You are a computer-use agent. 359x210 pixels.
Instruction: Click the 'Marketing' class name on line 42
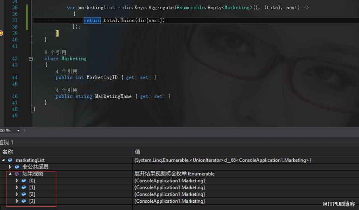click(74, 58)
